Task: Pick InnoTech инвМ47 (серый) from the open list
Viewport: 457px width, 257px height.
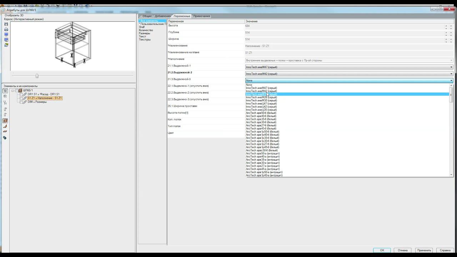Action: pyautogui.click(x=347, y=88)
